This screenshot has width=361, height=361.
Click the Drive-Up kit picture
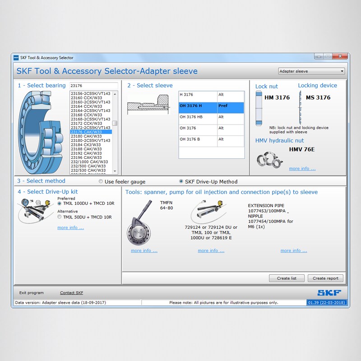[36, 211]
